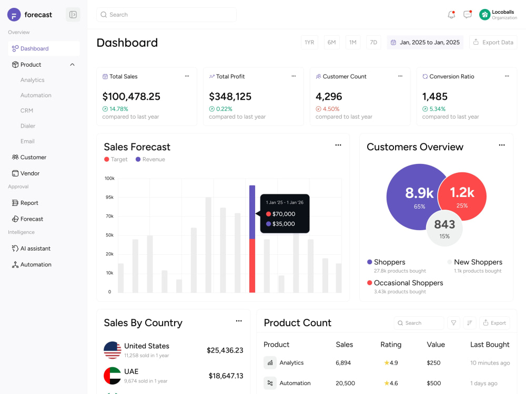The image size is (526, 394).
Task: Click the Product Count sort icon
Action: coord(470,323)
